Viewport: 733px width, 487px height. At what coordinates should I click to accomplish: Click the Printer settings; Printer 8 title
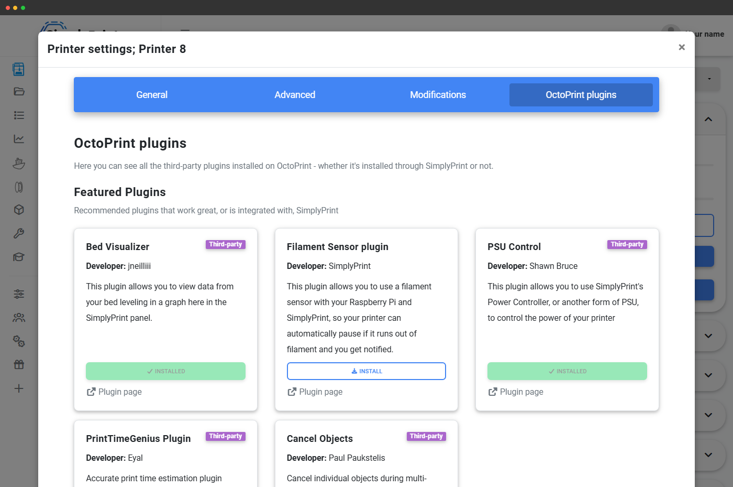[x=117, y=49]
